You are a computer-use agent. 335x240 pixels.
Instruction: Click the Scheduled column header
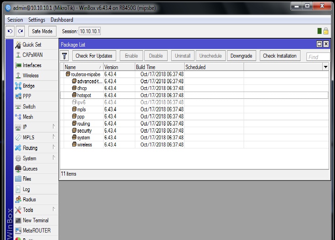click(214, 67)
